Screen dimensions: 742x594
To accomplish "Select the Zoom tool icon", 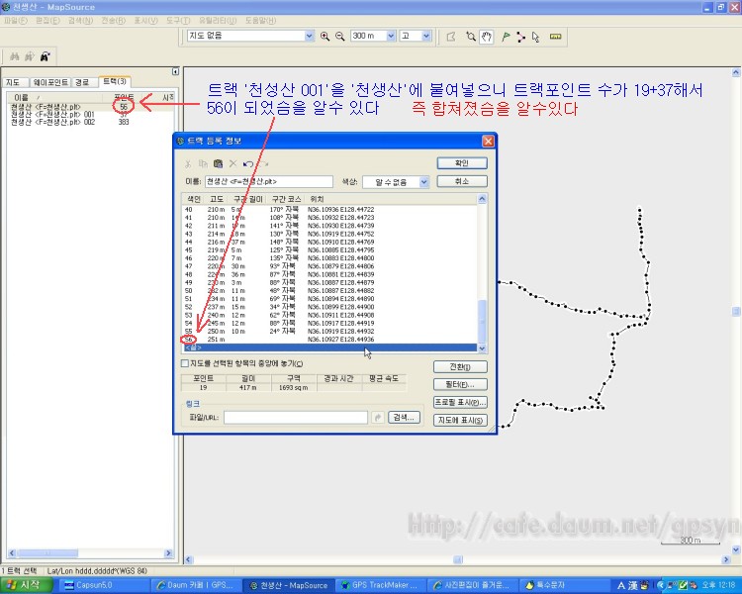I will 470,37.
